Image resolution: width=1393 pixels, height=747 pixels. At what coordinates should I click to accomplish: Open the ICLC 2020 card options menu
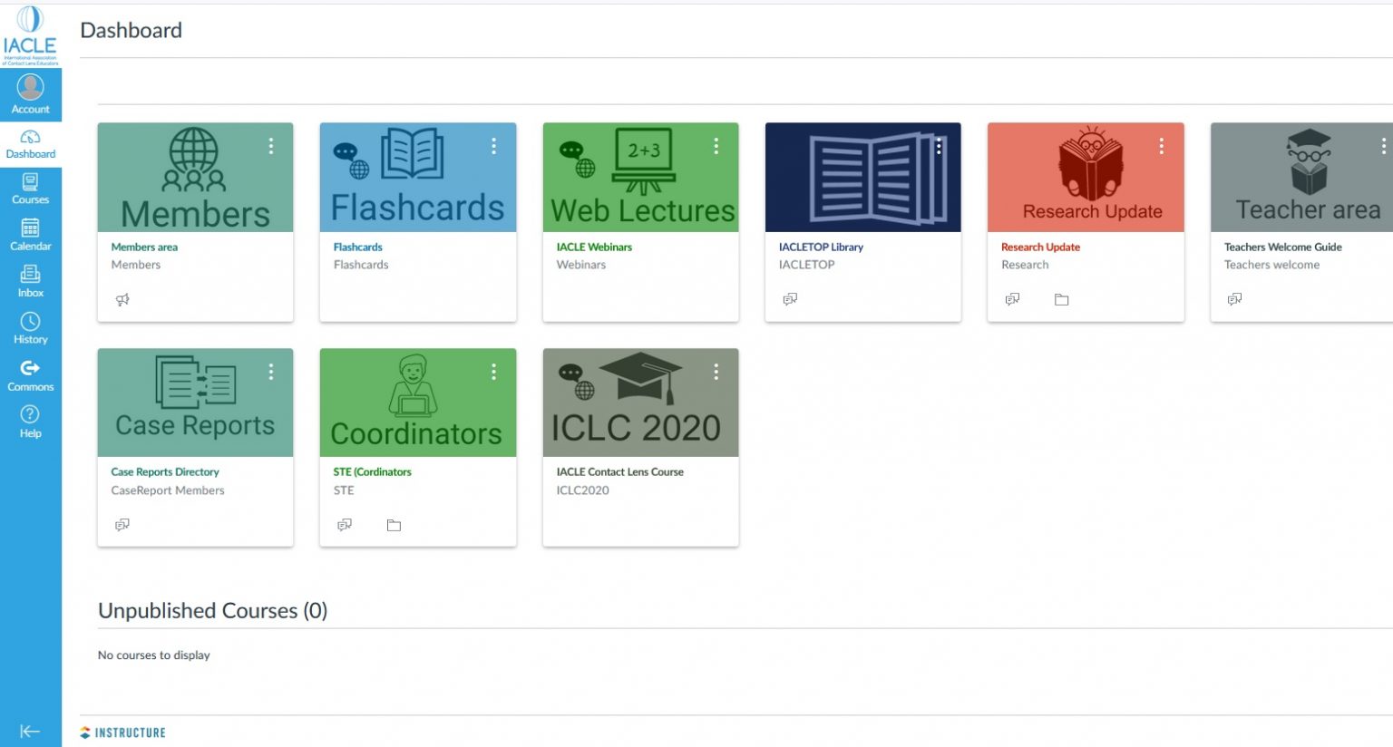(716, 372)
